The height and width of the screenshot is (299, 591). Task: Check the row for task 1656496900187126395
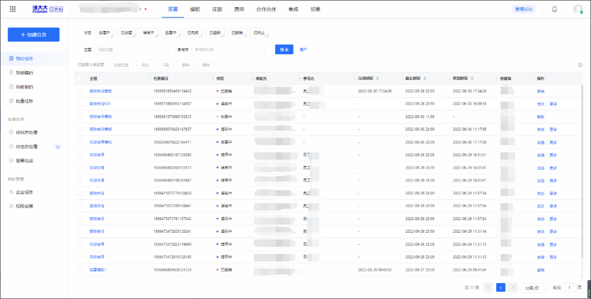(79, 155)
